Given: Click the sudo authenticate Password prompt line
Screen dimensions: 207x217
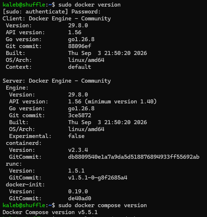Looking at the screenshot, I should coord(51,12).
